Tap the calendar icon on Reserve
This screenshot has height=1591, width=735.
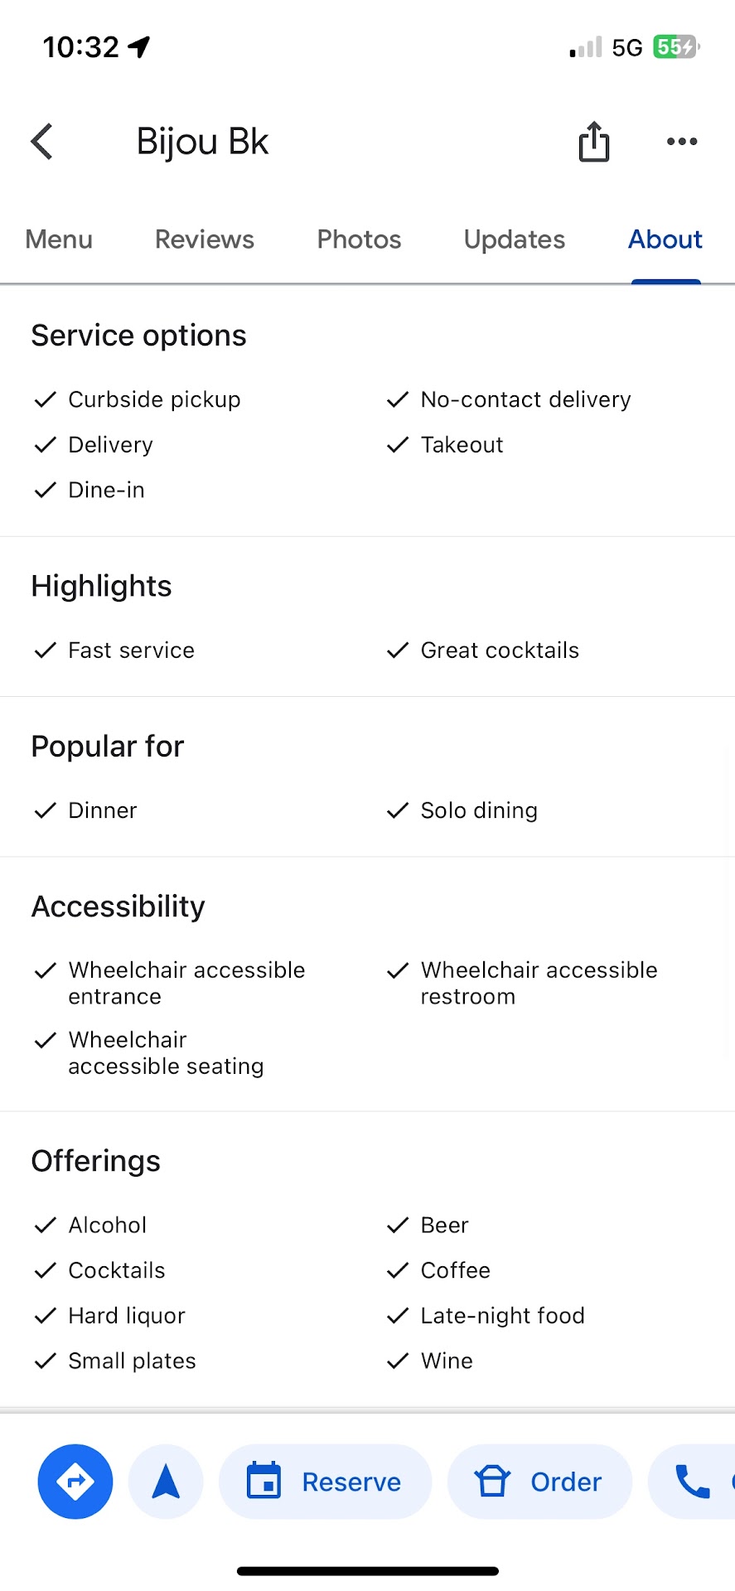[x=264, y=1481]
